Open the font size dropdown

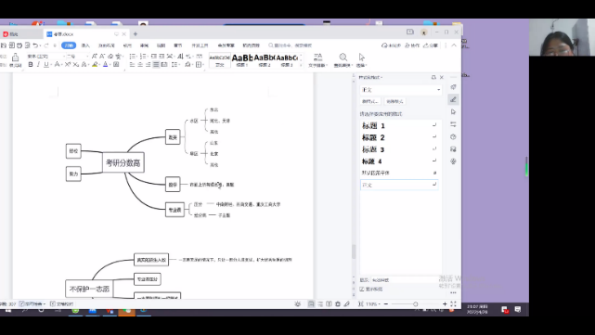pyautogui.click(x=77, y=57)
